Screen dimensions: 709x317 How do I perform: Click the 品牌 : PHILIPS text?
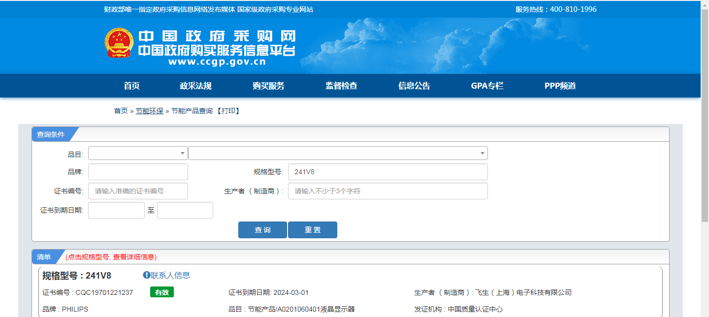(x=65, y=309)
